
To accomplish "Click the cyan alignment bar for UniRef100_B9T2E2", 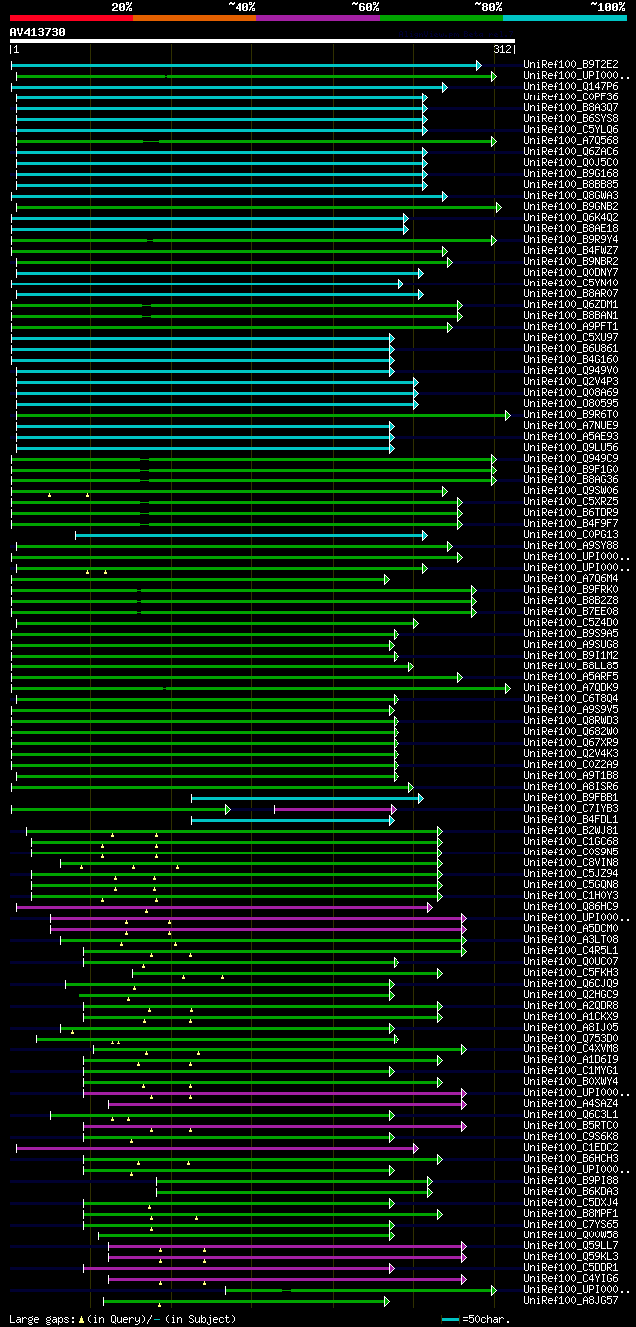I will [246, 65].
